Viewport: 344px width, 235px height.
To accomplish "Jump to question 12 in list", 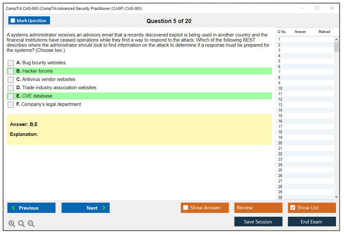I will point(280,99).
